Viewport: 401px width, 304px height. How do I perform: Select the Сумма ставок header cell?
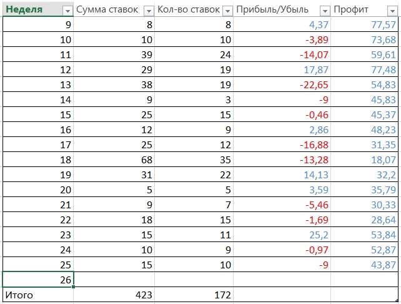[x=114, y=9]
